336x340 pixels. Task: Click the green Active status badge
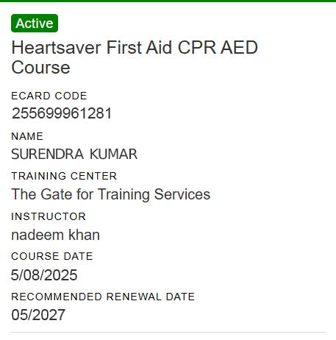click(x=35, y=24)
